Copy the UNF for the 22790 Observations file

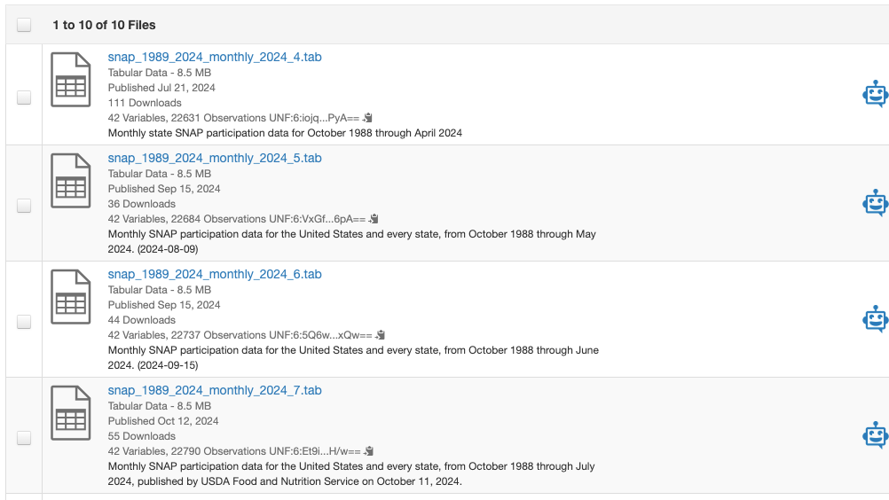(369, 451)
